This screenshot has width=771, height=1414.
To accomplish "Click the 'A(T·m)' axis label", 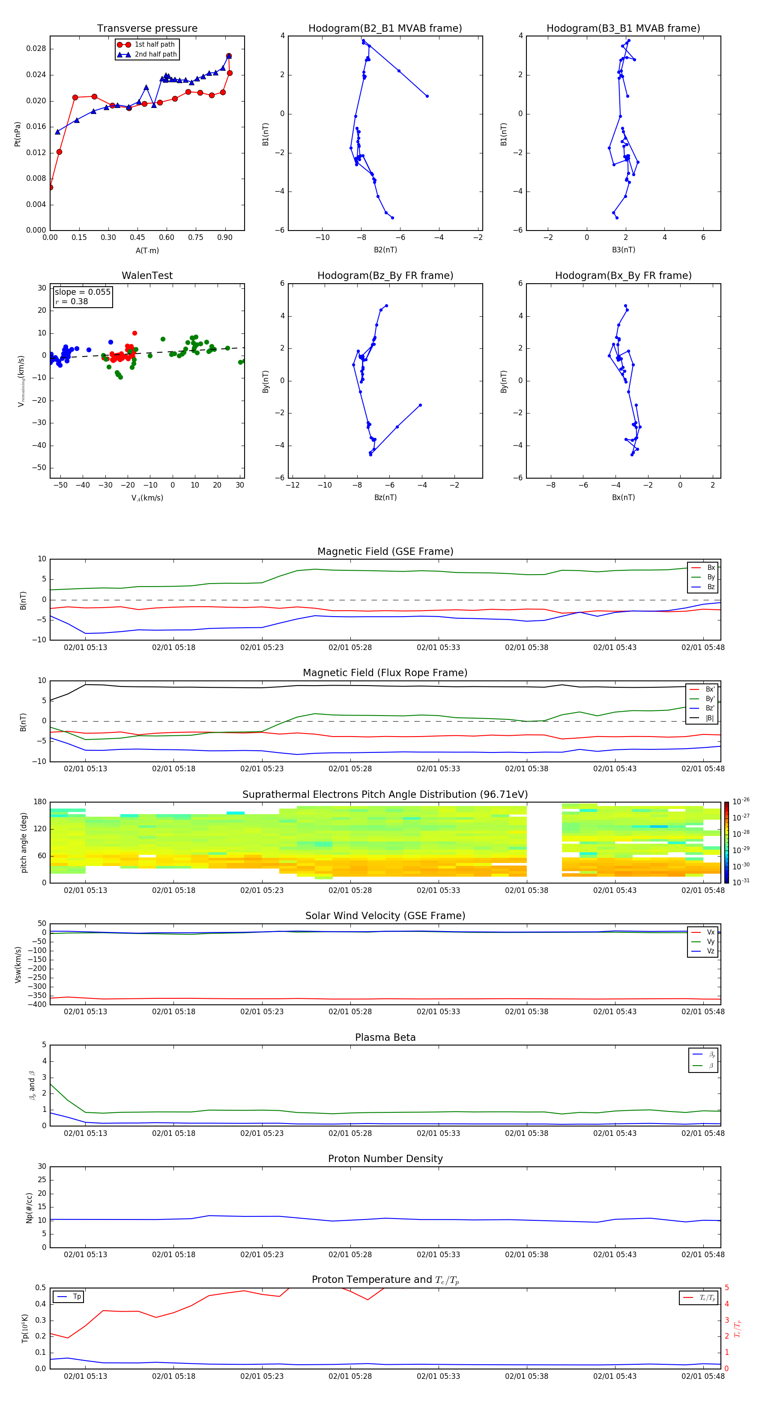I will (x=147, y=251).
